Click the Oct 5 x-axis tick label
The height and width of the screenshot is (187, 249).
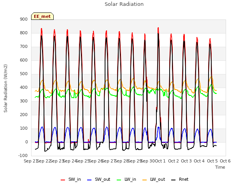(212, 161)
